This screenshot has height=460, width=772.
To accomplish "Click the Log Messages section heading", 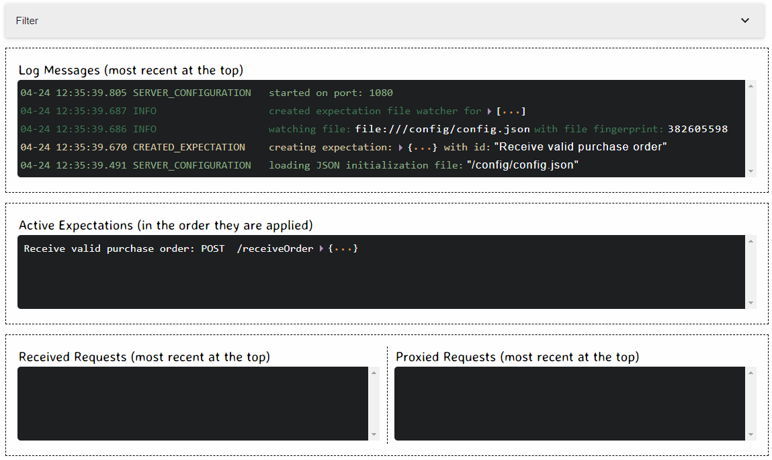I will tap(131, 71).
